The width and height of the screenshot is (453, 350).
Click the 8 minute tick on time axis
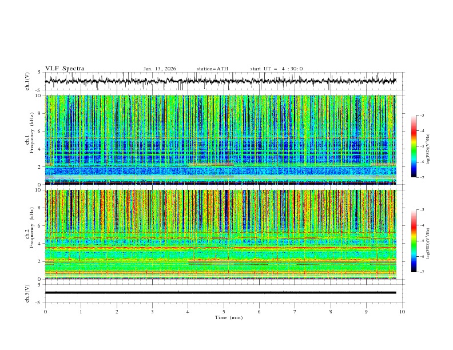pos(331,312)
